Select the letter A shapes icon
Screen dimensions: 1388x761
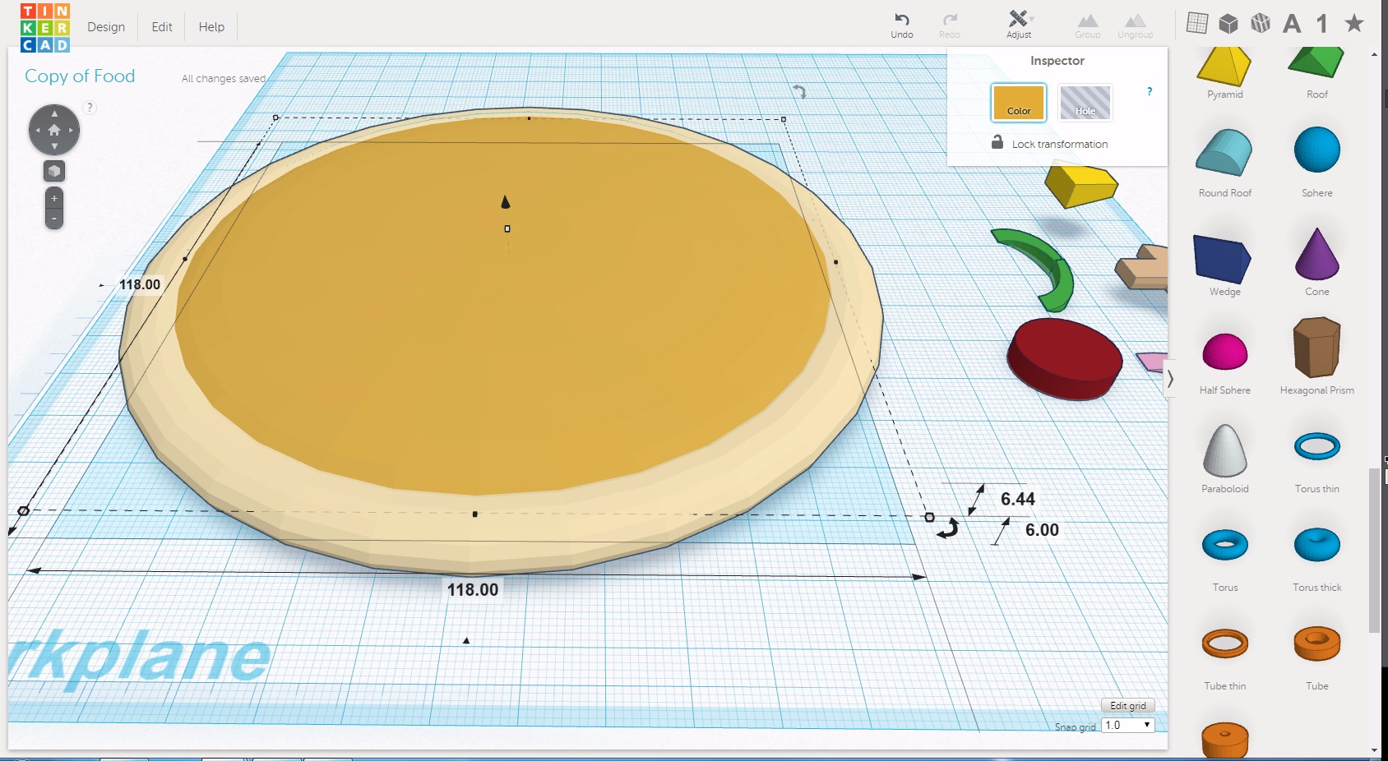pos(1292,23)
